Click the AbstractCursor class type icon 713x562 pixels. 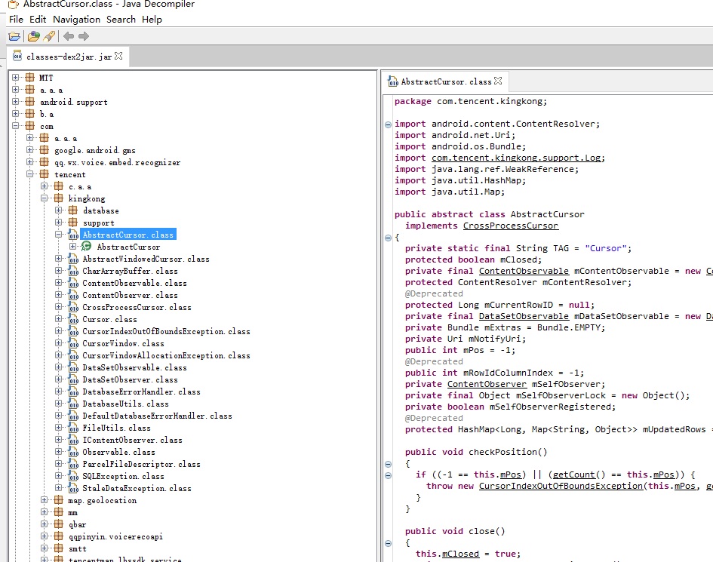tap(87, 247)
